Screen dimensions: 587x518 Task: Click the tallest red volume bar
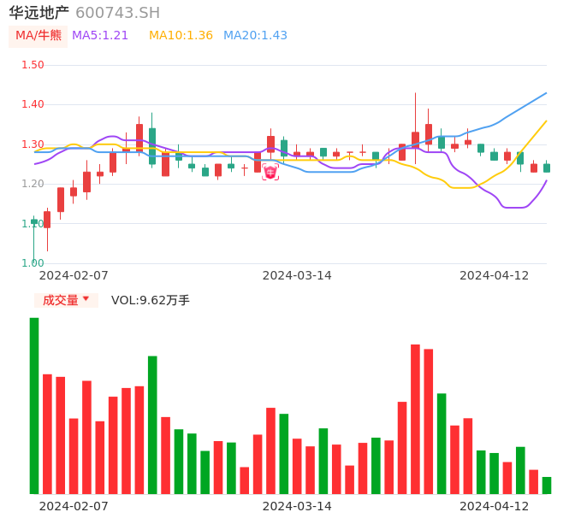coord(415,419)
